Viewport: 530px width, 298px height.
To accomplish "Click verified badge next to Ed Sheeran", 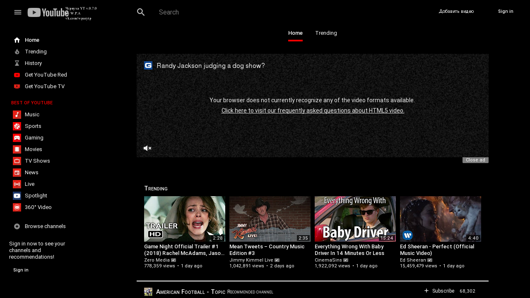I will pyautogui.click(x=430, y=260).
